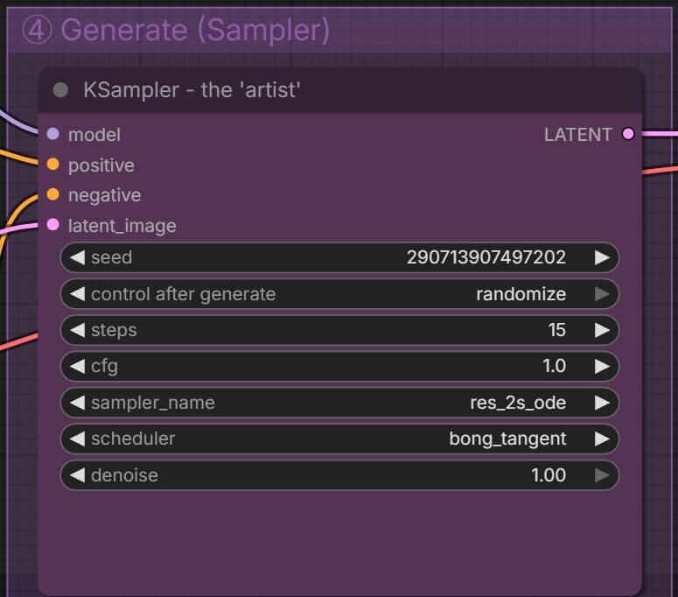Viewport: 678px width, 597px height.
Task: Open the res_2s_ode sampler list
Action: 518,403
